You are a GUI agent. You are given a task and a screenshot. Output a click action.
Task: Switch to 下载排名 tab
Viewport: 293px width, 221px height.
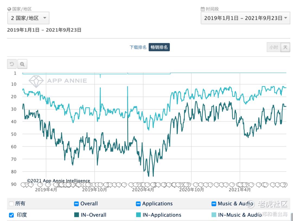point(138,47)
